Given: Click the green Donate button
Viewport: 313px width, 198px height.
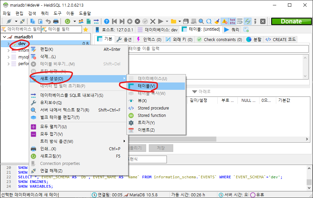Looking at the screenshot, I should (291, 21).
